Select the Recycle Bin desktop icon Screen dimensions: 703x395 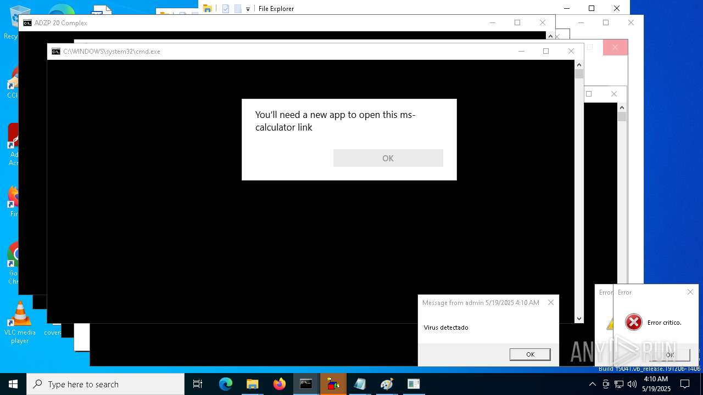[x=11, y=22]
